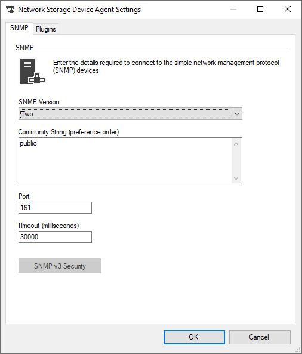Image resolution: width=302 pixels, height=354 pixels.
Task: Click inside the Timeout milliseconds field
Action: coord(55,237)
